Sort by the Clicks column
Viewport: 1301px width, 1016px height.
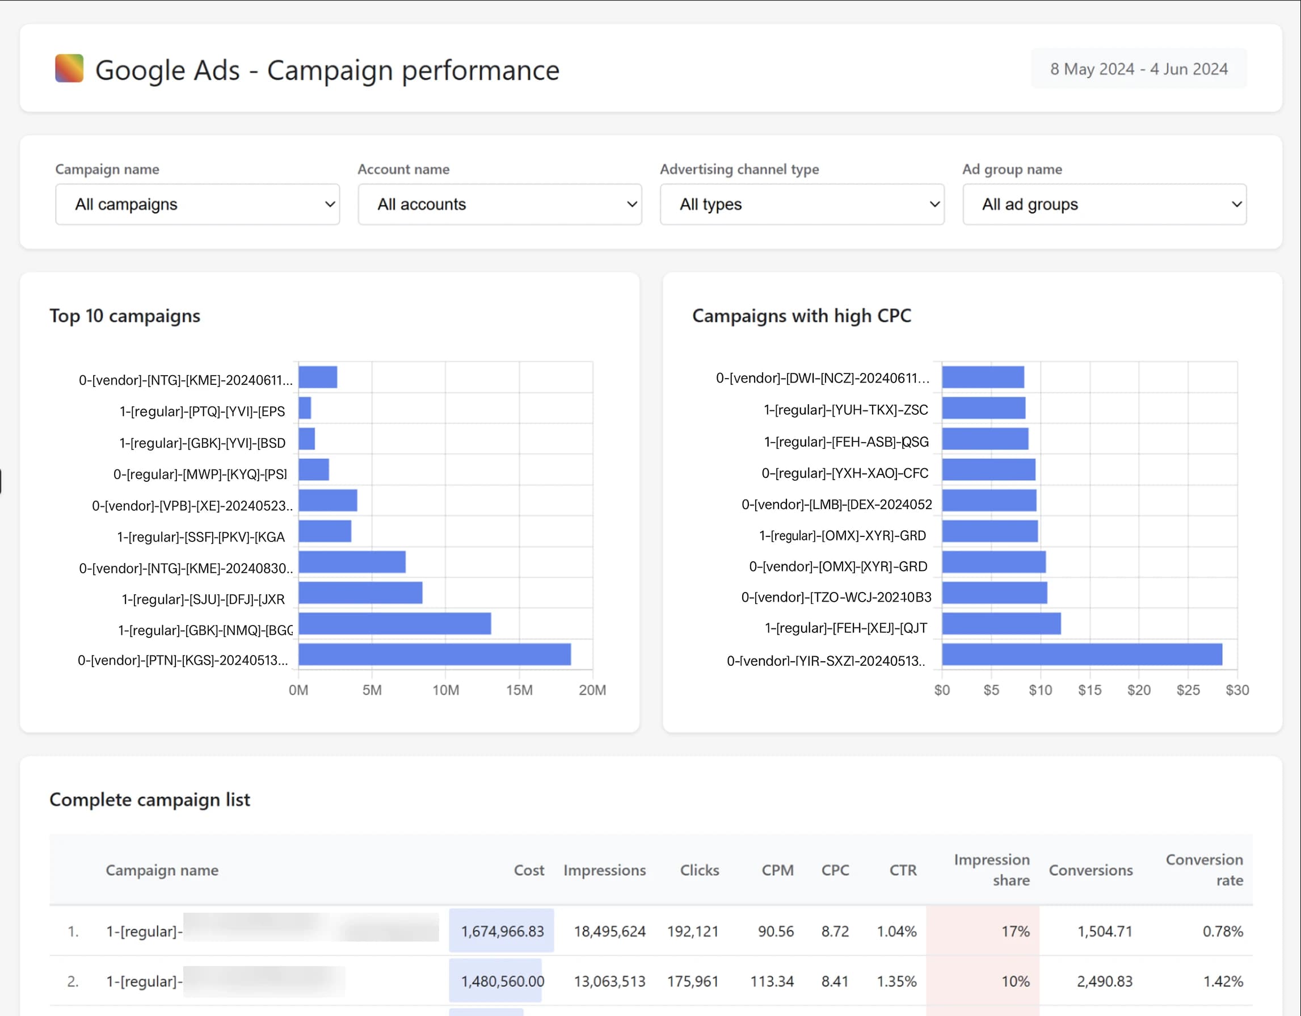[699, 870]
